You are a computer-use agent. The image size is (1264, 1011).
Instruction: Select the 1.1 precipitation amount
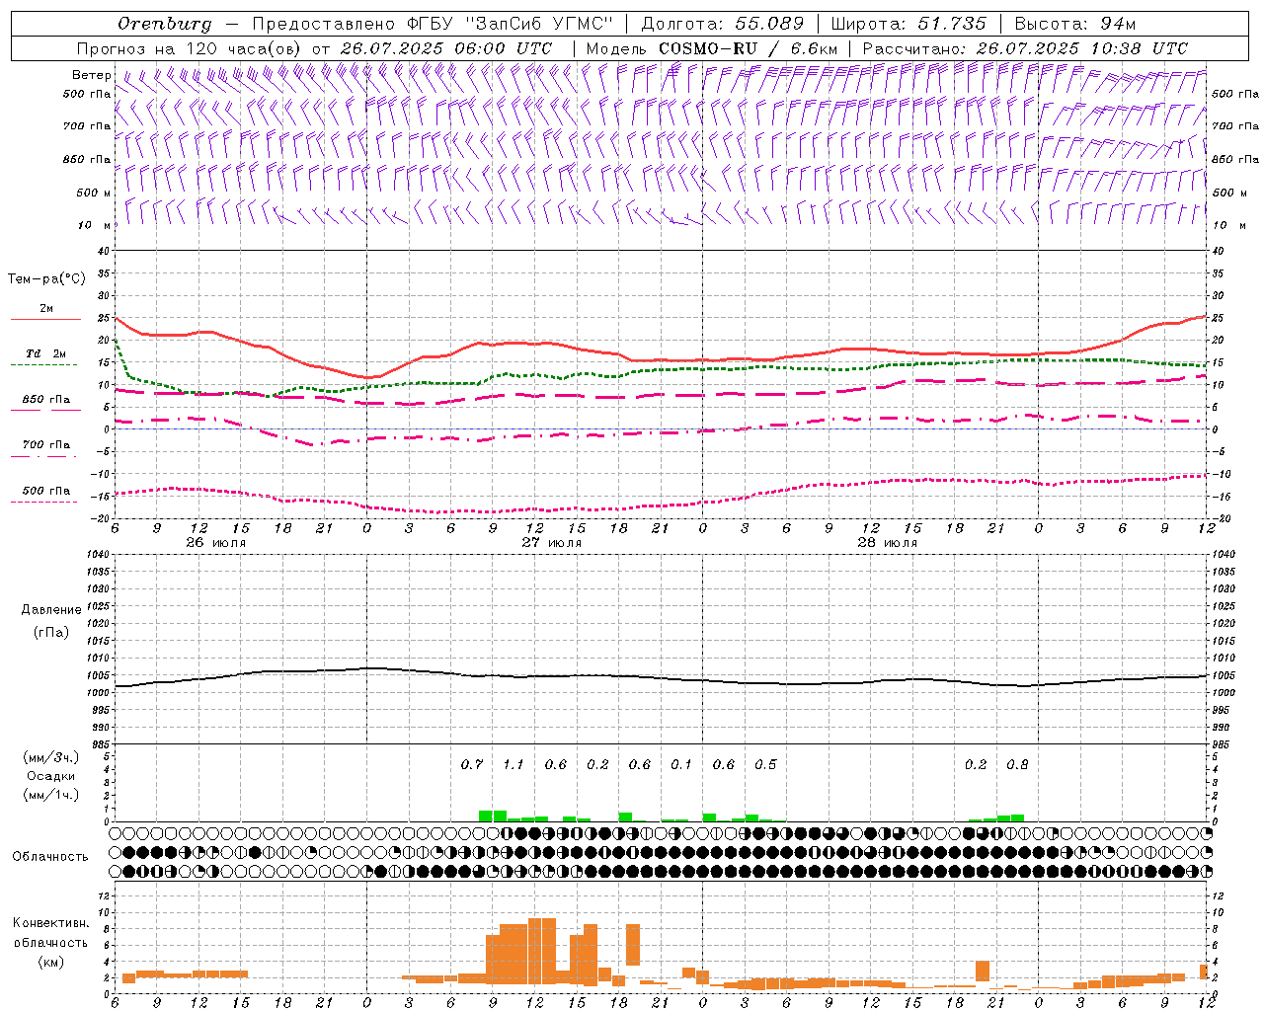(x=513, y=764)
